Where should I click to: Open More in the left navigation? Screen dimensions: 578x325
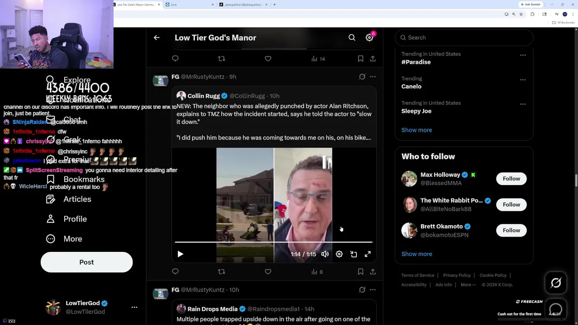click(x=64, y=239)
